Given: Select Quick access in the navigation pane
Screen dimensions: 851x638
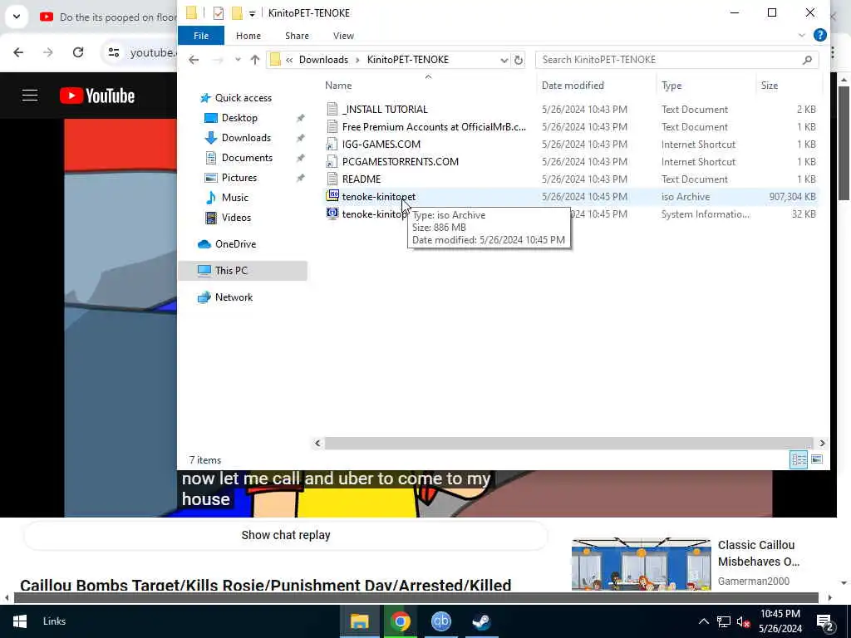Looking at the screenshot, I should (x=243, y=98).
